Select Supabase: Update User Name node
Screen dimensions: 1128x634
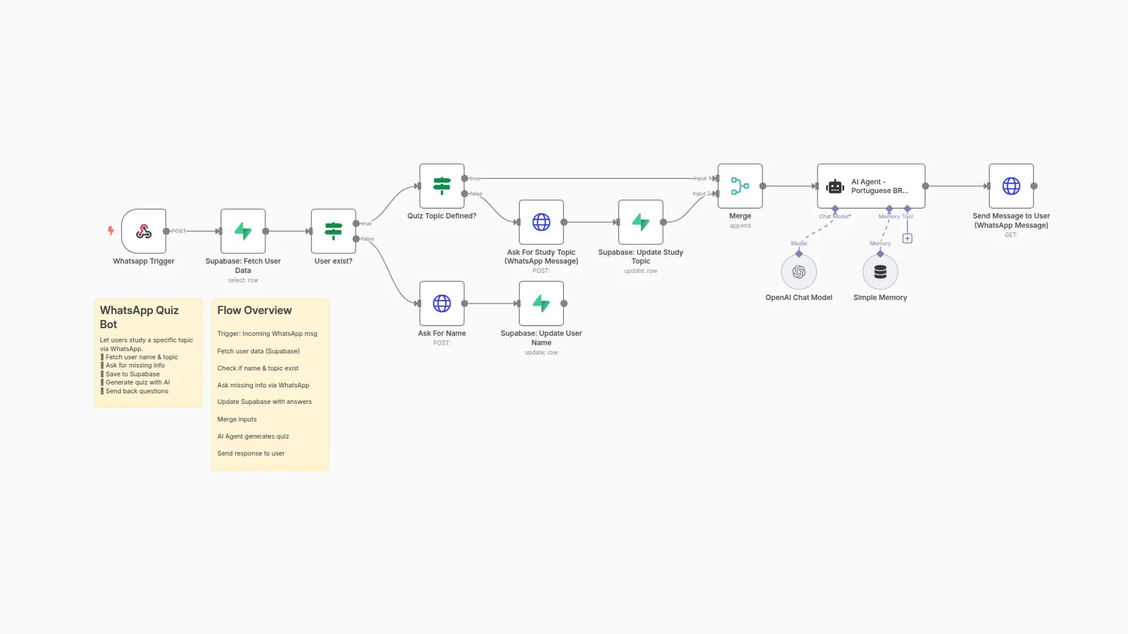coord(541,303)
